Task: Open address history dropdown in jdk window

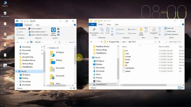Action: coord(155,42)
